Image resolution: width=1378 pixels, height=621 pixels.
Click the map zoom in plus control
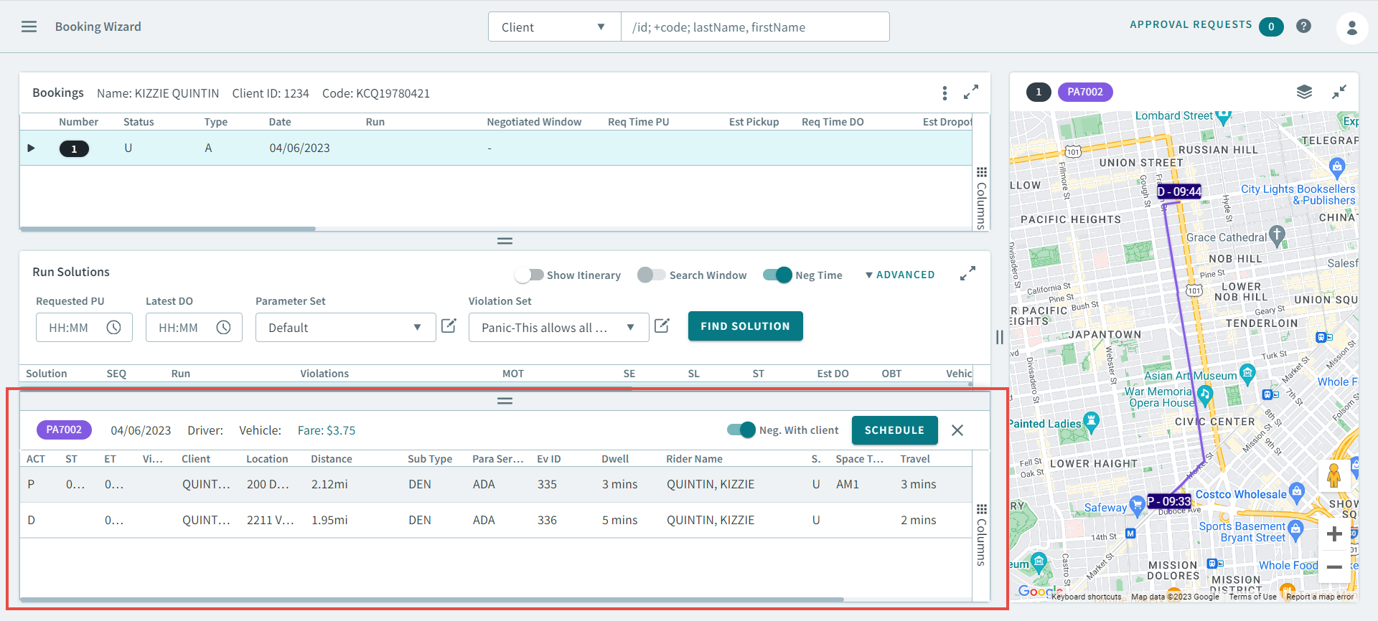[1334, 534]
